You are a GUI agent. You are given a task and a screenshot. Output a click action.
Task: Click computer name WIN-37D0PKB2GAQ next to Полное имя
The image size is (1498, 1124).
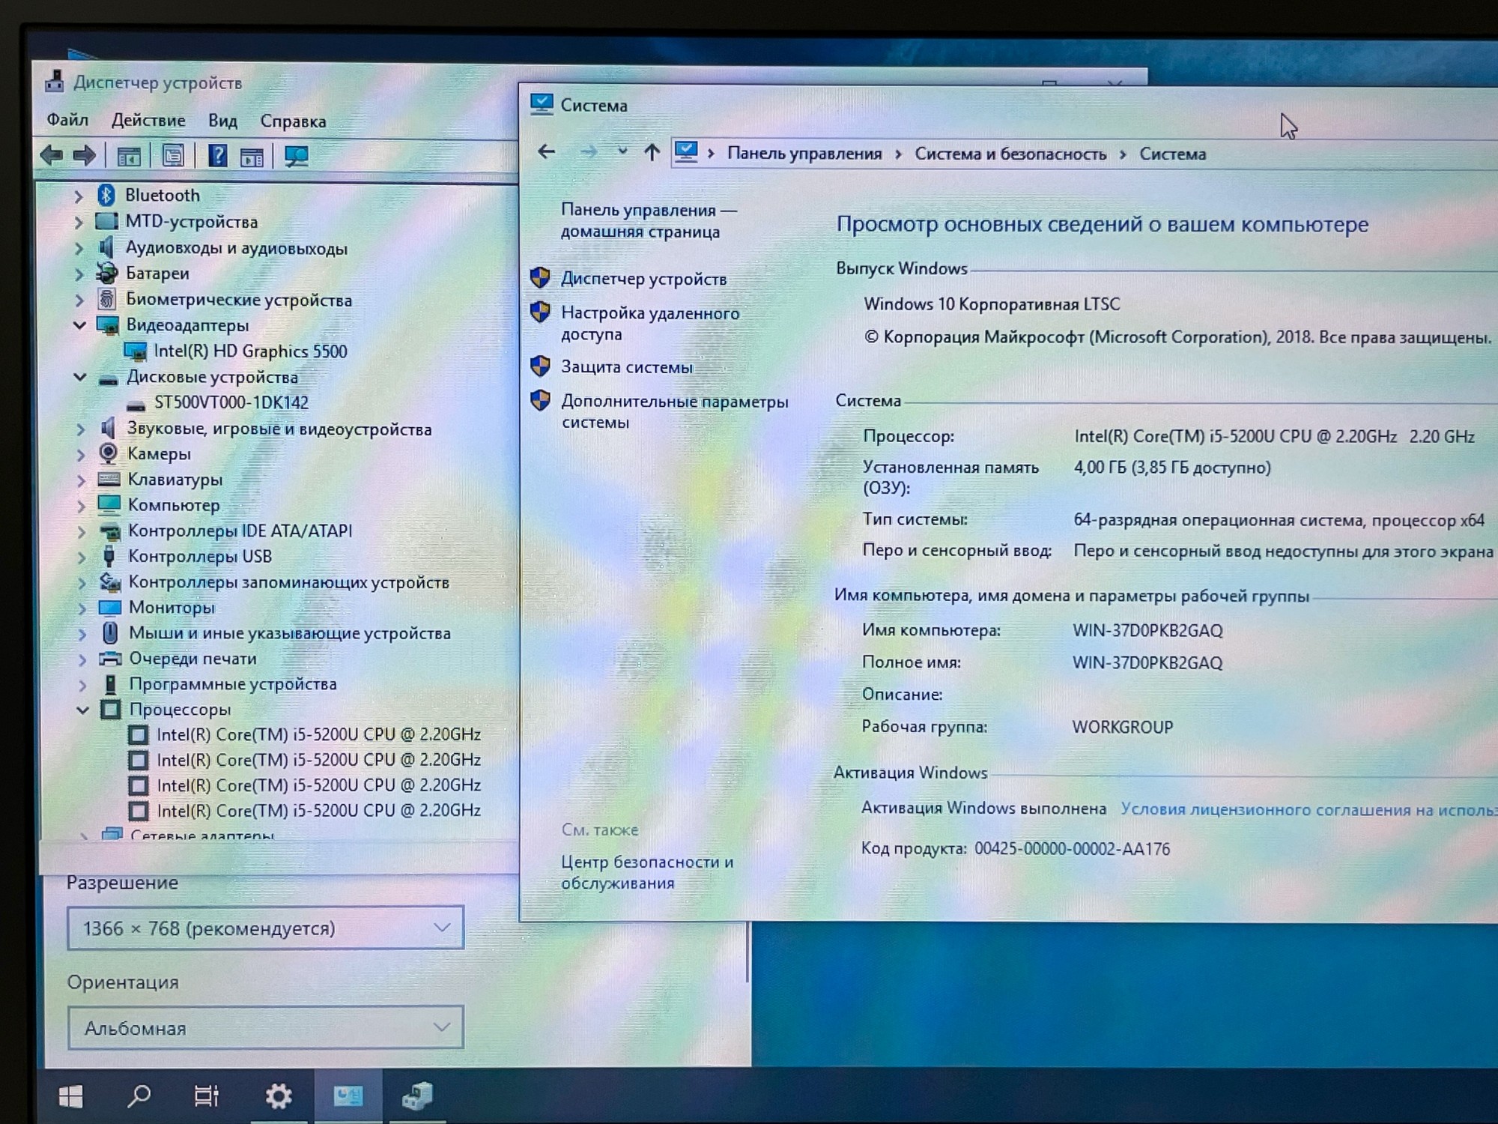click(x=1147, y=662)
